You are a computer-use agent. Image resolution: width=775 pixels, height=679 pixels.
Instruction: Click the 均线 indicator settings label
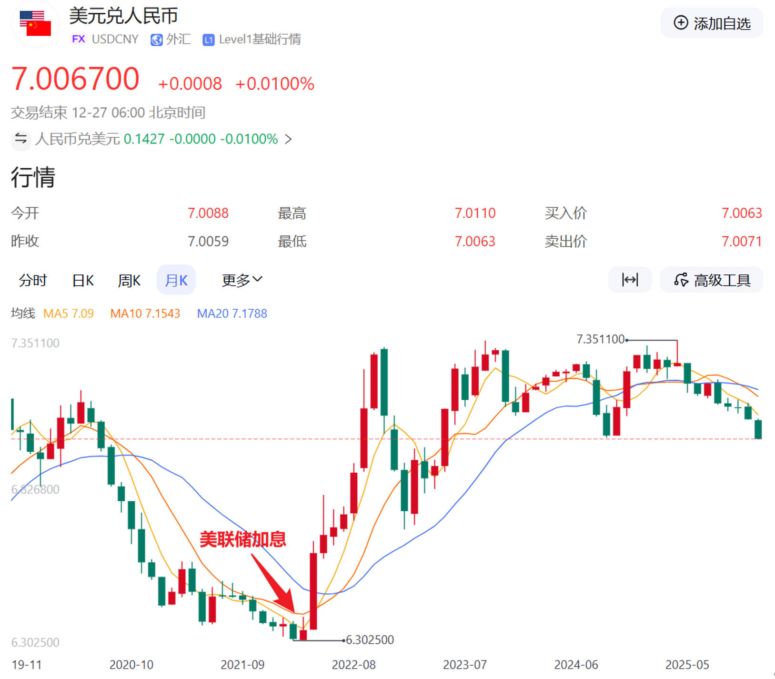click(23, 313)
